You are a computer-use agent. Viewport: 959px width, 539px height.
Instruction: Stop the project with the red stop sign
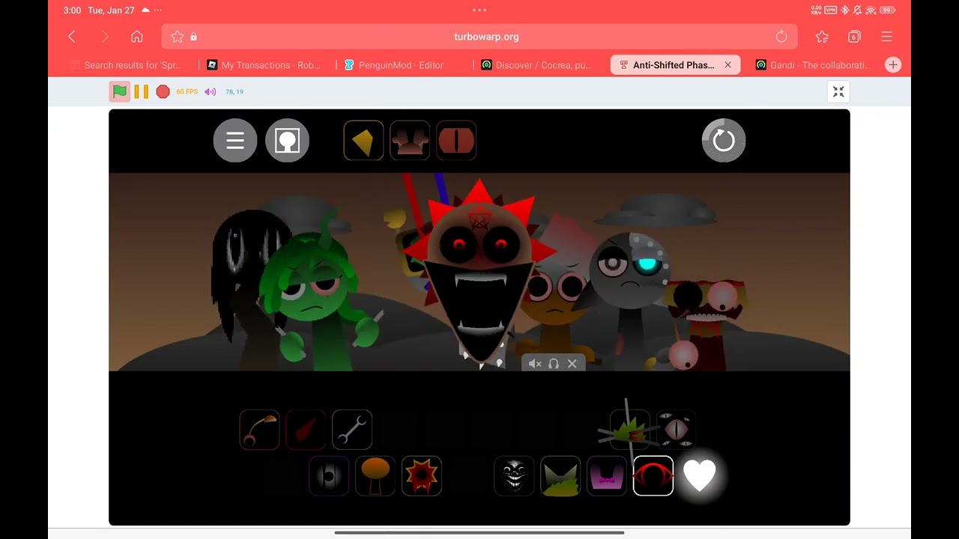click(x=163, y=91)
